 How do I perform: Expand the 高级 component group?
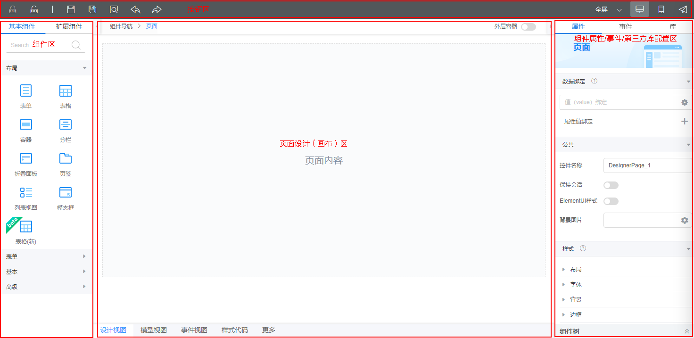click(46, 287)
